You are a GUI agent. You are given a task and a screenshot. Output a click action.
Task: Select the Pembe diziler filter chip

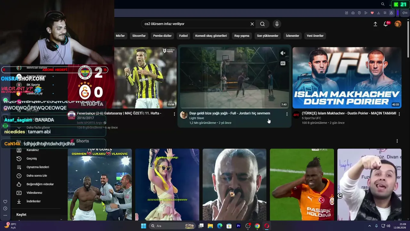162,36
